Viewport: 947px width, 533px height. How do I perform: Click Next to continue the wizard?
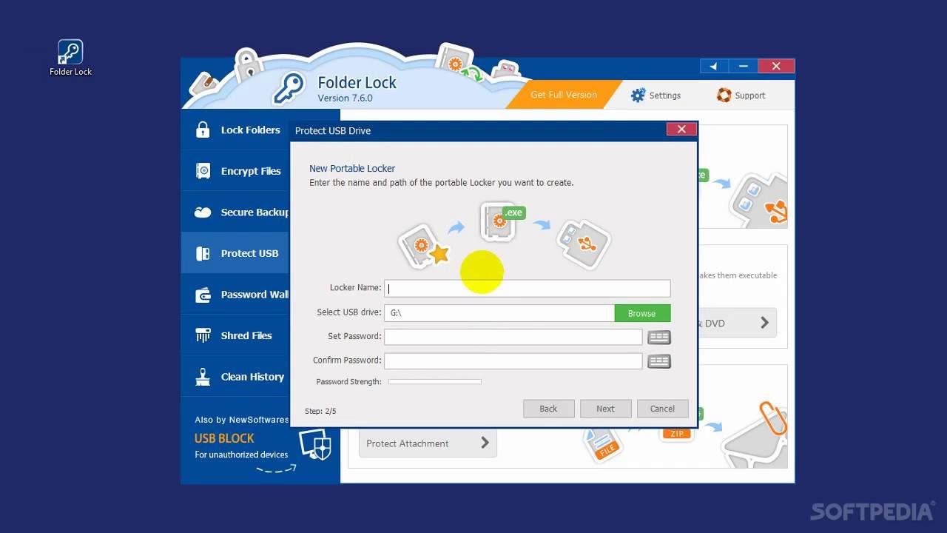click(x=605, y=409)
